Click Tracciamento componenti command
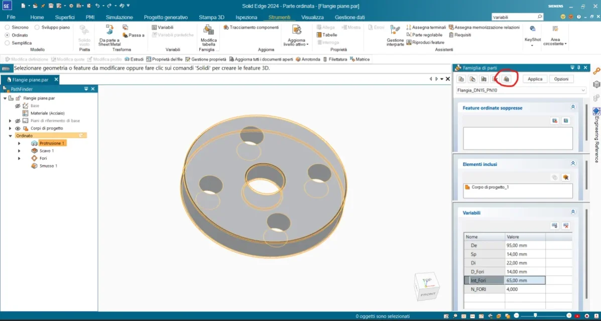The height and width of the screenshot is (321, 601). tap(251, 27)
